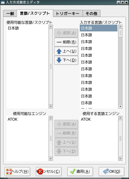The height and width of the screenshot is (179, 129).
Task: Click lower 上へ(U) grey up arrow button
Action: [66, 142]
